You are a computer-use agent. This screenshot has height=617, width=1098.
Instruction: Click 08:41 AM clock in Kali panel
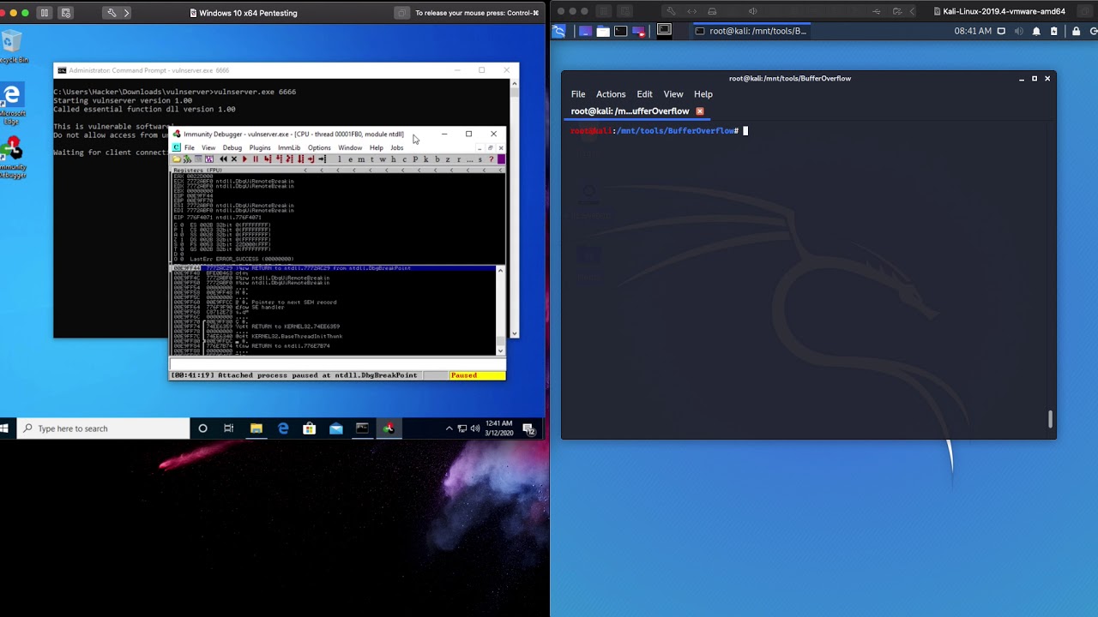pyautogui.click(x=973, y=31)
